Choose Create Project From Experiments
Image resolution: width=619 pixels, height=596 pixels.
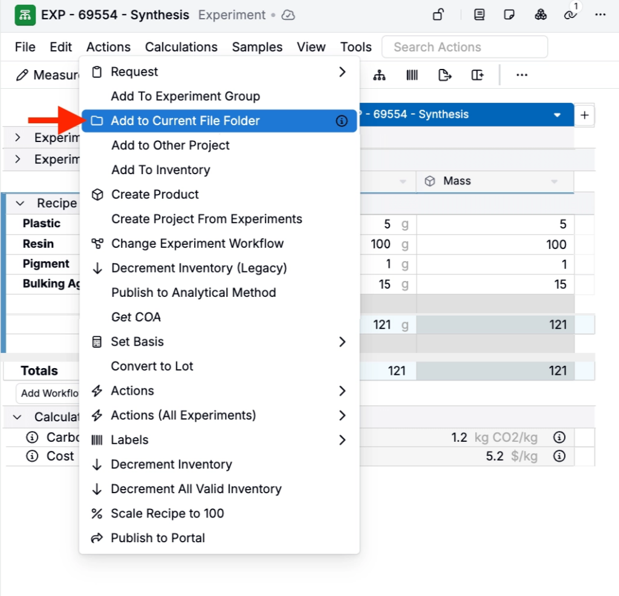click(x=219, y=219)
